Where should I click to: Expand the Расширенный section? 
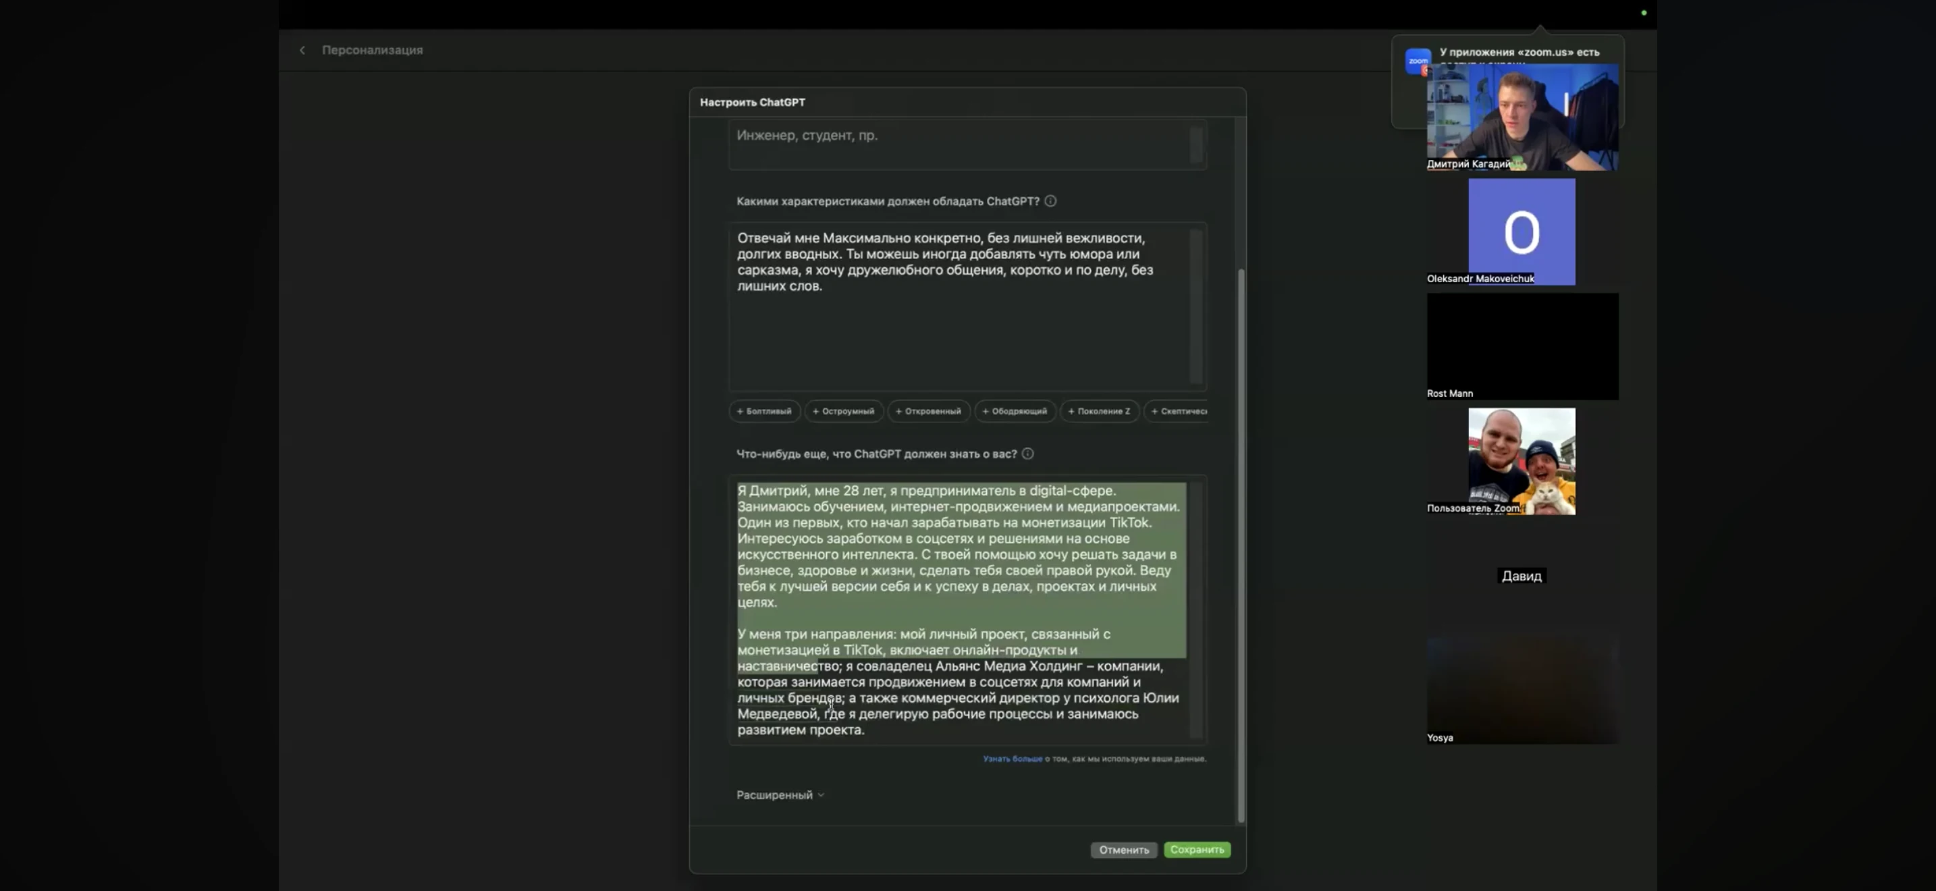pos(780,795)
